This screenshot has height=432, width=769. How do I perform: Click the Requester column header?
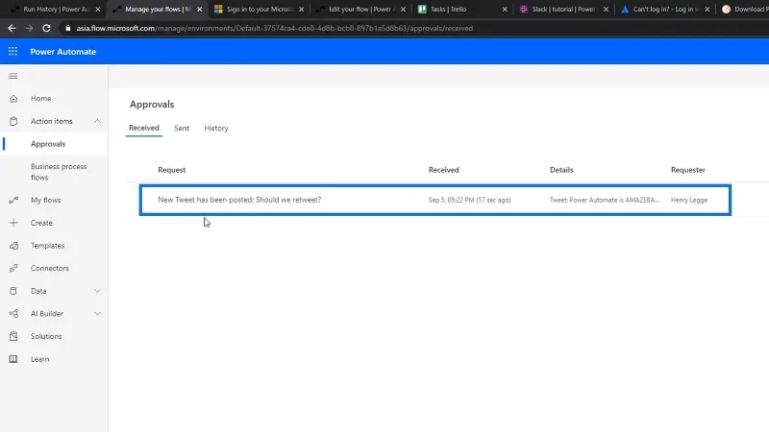(x=688, y=170)
